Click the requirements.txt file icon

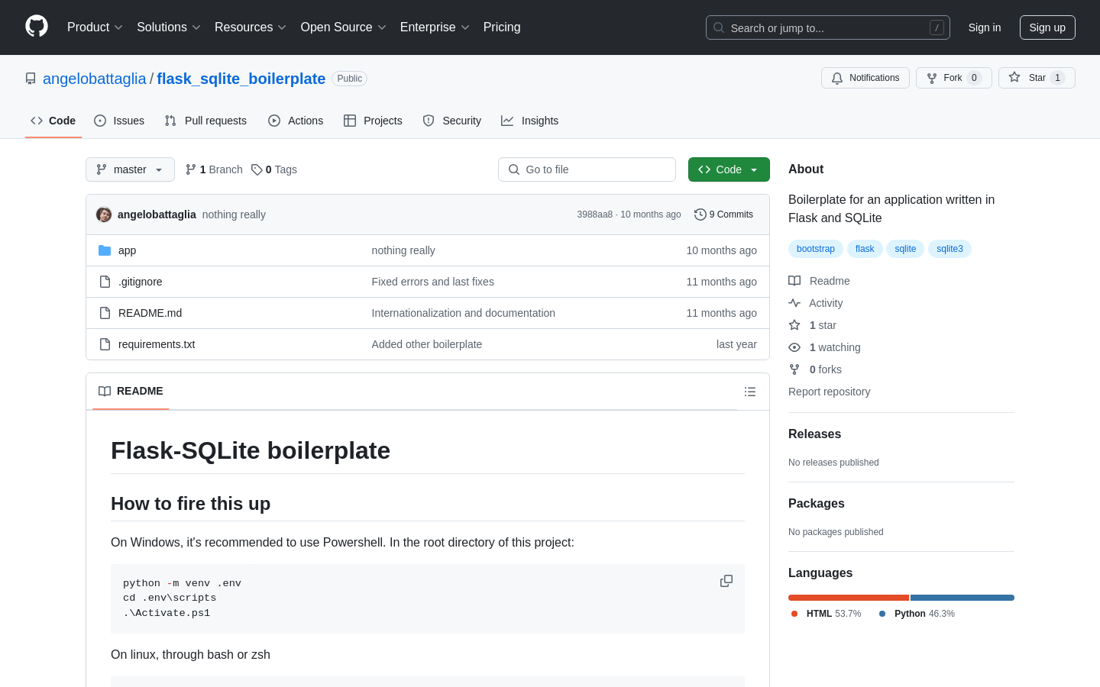click(x=105, y=344)
